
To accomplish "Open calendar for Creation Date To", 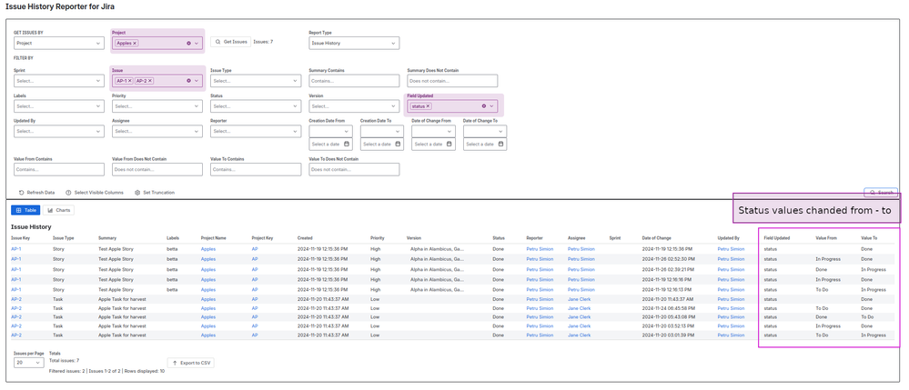I will [397, 145].
